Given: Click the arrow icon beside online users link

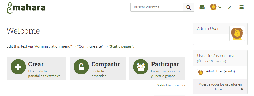Looking at the screenshot, I should coord(242,89).
